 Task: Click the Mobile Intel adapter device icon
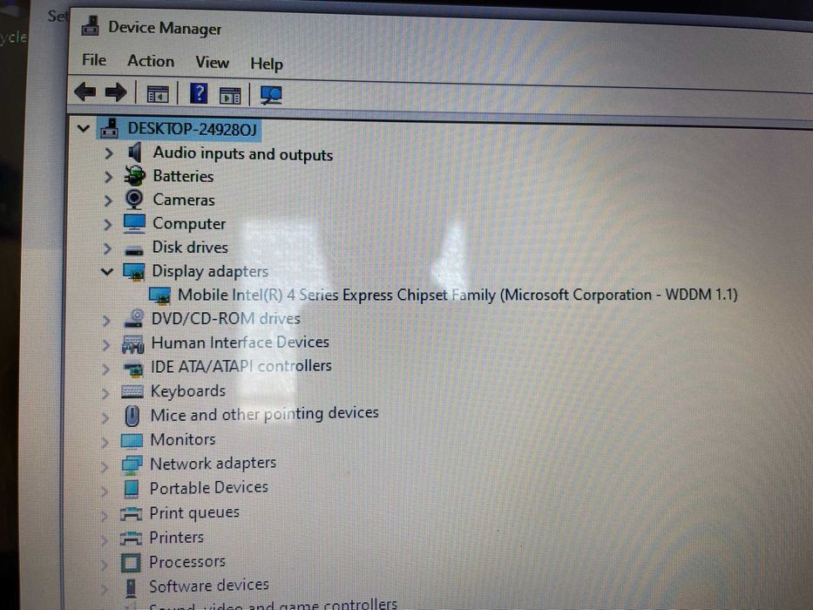pyautogui.click(x=159, y=295)
